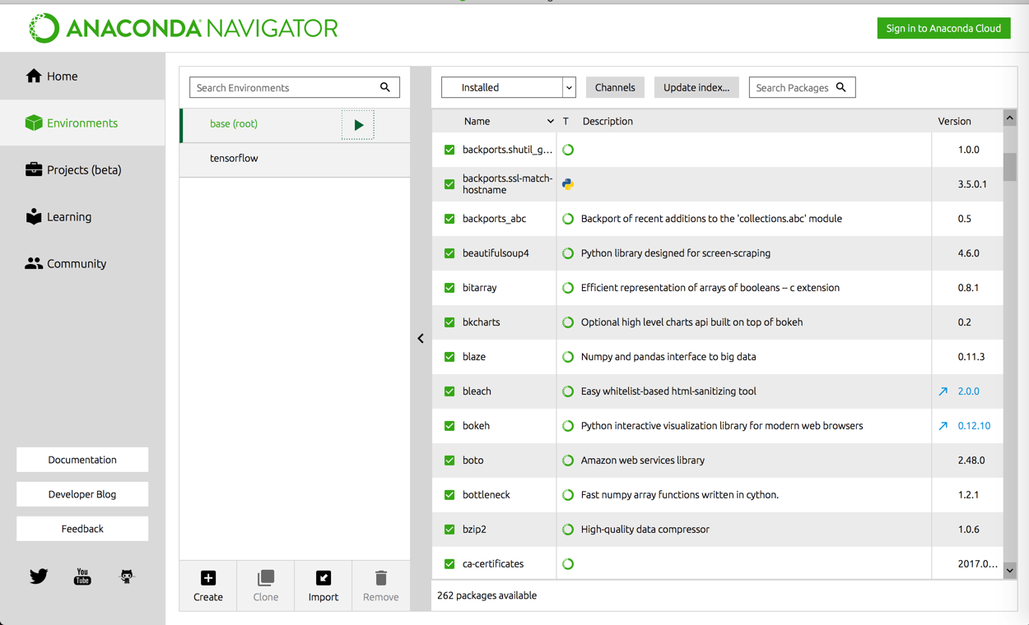This screenshot has height=625, width=1029.
Task: Open the Installed package filter dropdown
Action: (508, 87)
